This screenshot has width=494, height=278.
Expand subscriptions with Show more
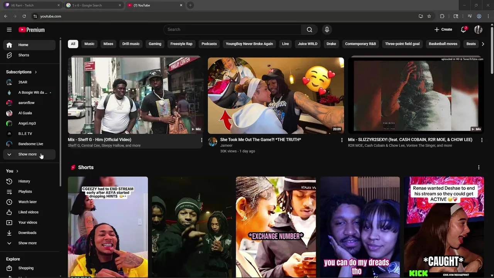[x=29, y=154]
